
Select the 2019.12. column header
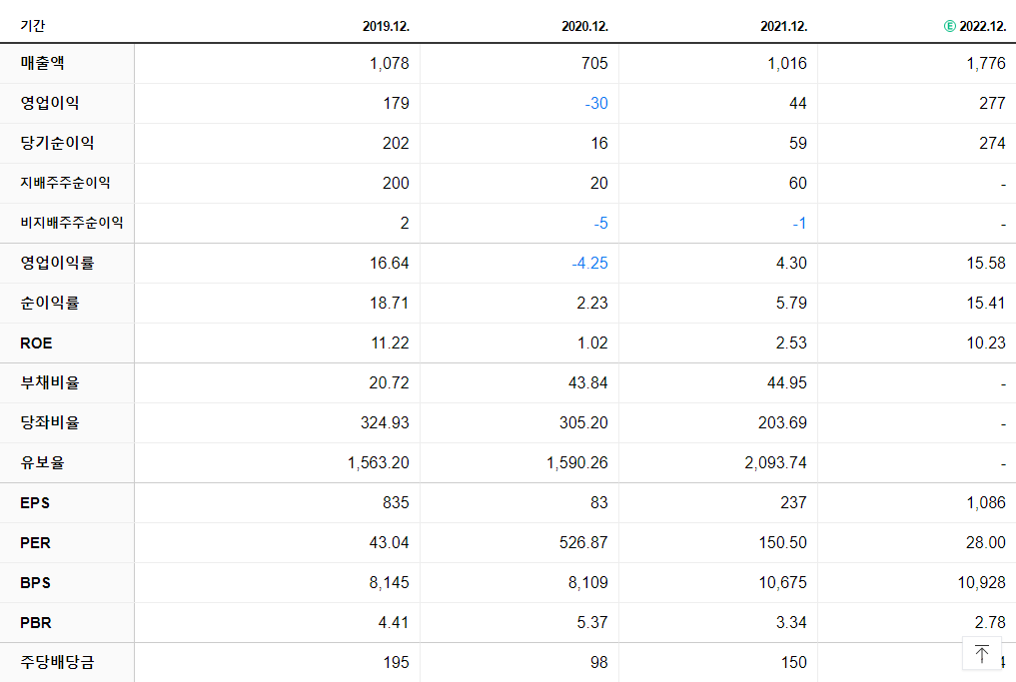pos(386,27)
